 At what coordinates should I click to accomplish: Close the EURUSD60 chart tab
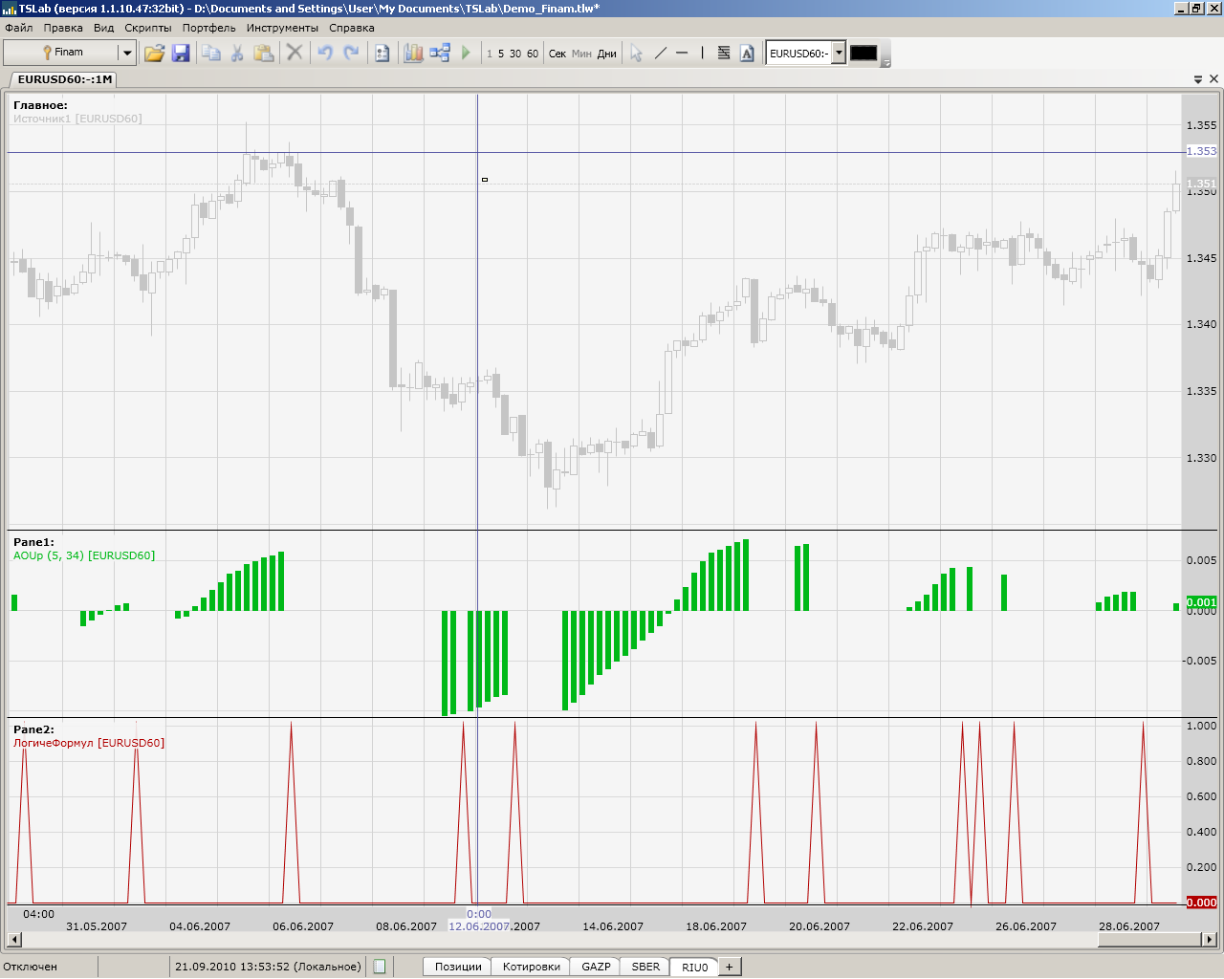[1213, 79]
